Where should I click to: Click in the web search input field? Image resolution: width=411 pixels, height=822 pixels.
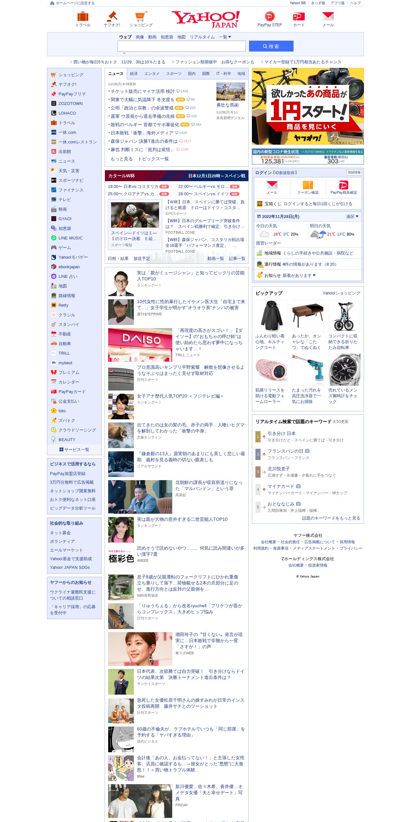[x=181, y=46]
